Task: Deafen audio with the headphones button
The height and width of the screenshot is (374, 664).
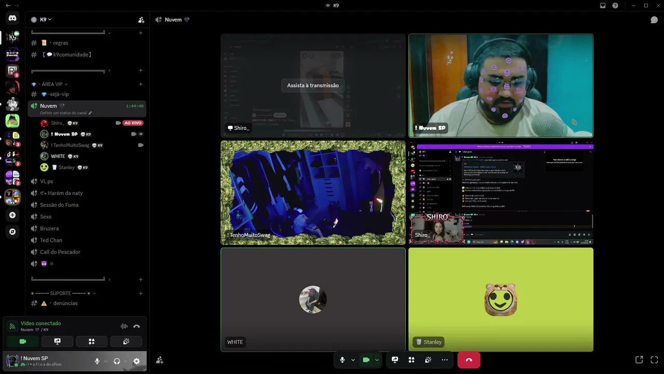Action: click(x=117, y=361)
